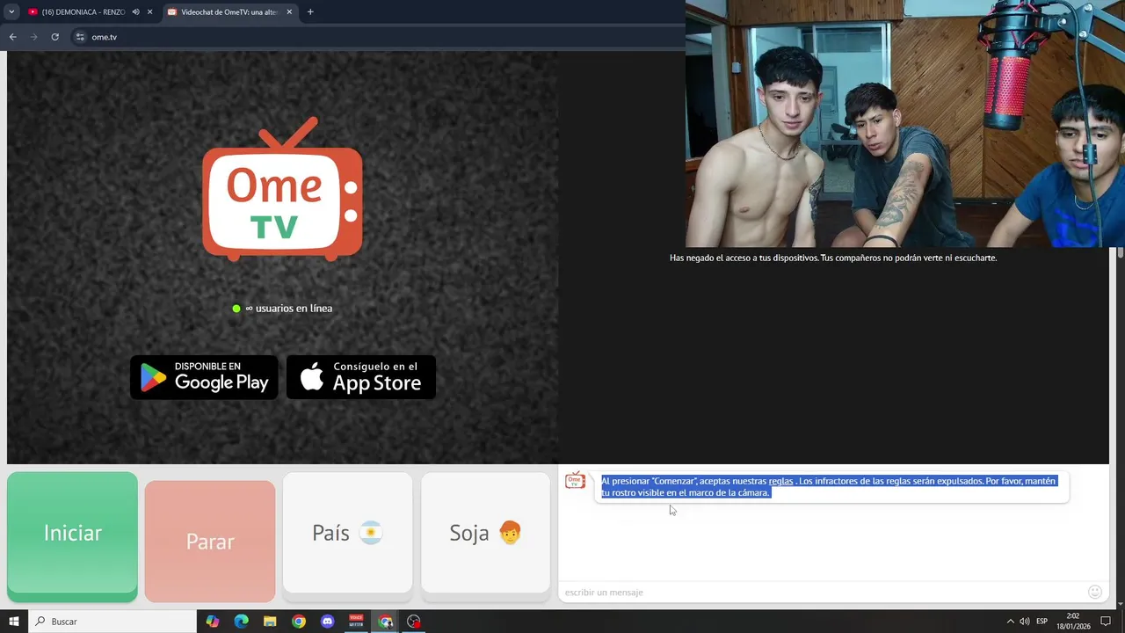Viewport: 1125px width, 633px height.
Task: Close the DEMONIACA YouTube tab
Action: click(x=150, y=11)
